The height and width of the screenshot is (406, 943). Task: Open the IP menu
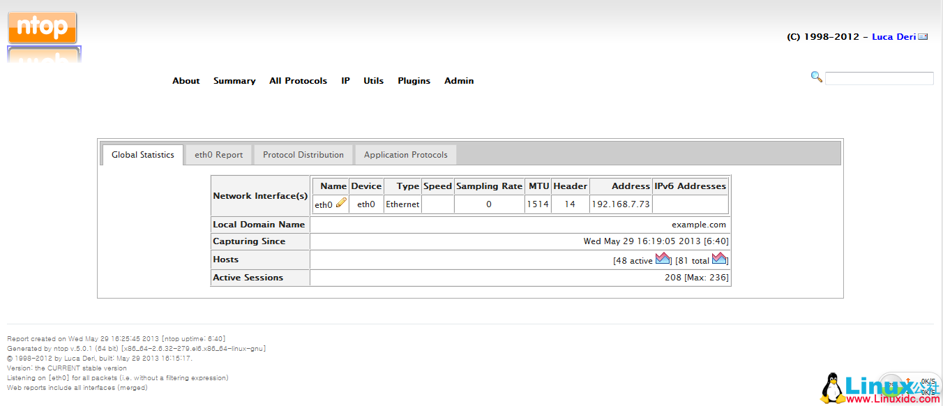click(345, 81)
